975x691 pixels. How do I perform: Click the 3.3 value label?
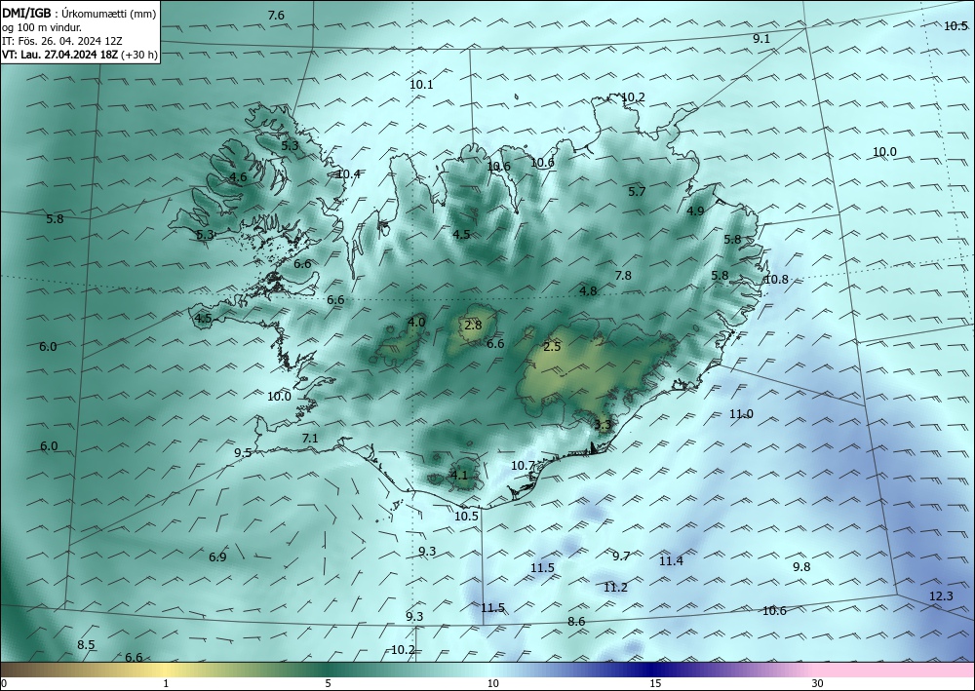pyautogui.click(x=604, y=425)
